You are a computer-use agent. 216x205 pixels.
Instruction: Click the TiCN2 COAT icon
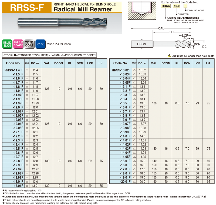[x=29, y=44]
